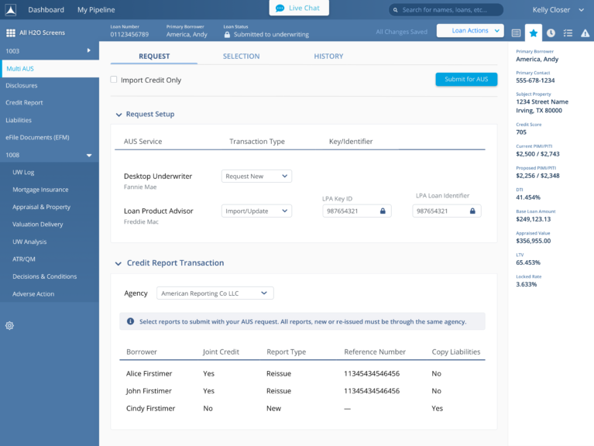Screen dimensions: 594x446
Task: Open the checklist tasks panel icon
Action: point(568,33)
